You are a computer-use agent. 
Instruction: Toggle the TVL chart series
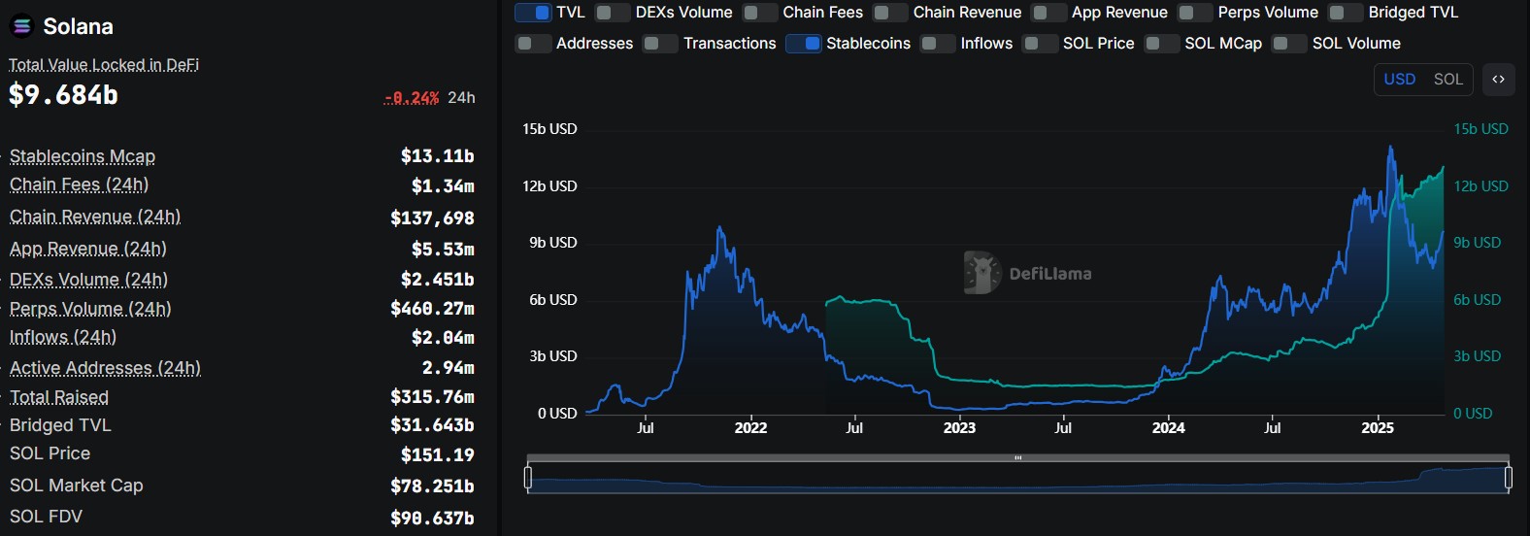coord(532,13)
